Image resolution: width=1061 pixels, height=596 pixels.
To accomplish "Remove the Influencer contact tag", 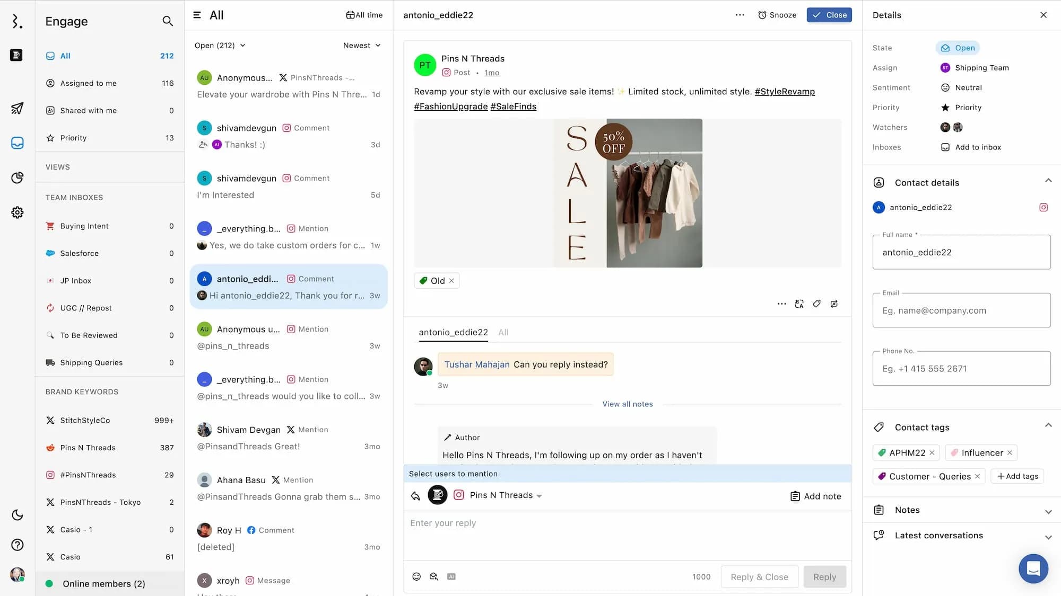I will click(x=1010, y=452).
